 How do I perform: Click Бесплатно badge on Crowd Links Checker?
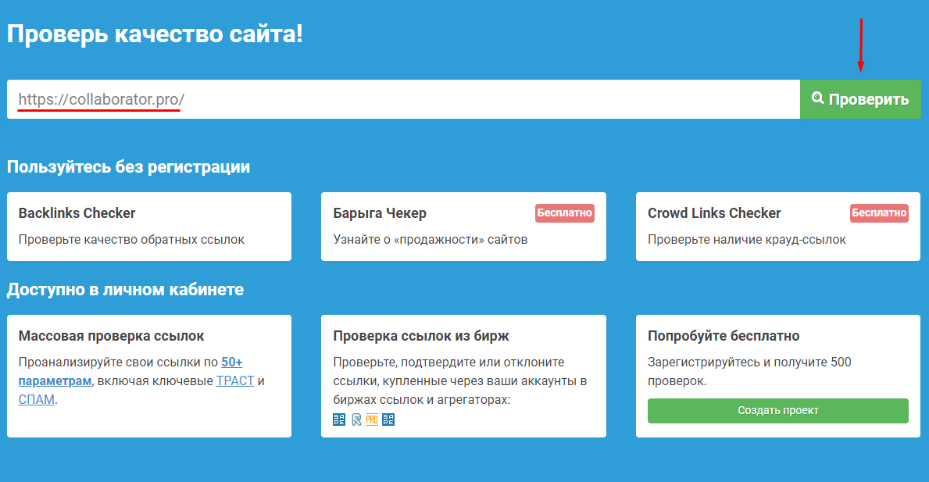[879, 213]
